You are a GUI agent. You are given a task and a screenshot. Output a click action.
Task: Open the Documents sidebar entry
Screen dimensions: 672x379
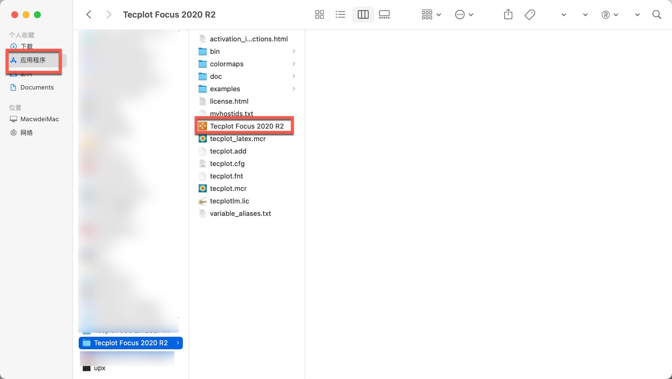click(37, 87)
